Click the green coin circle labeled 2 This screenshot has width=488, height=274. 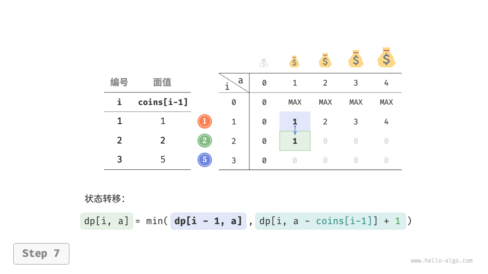(x=205, y=141)
